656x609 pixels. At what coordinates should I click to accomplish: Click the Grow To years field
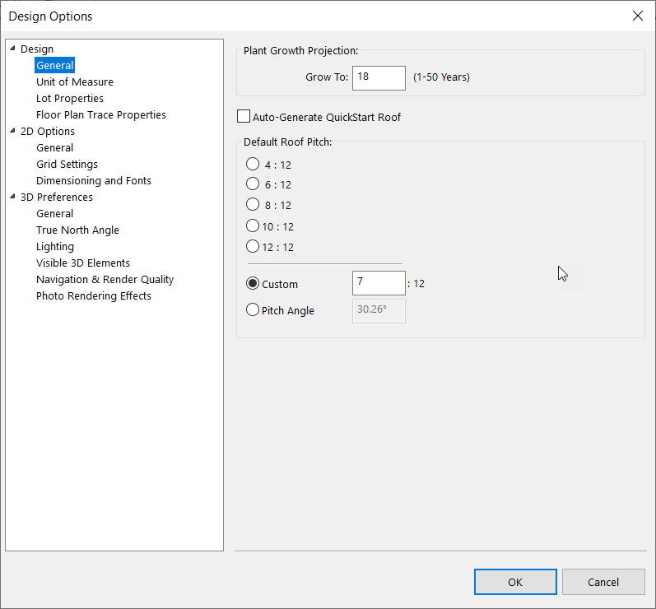(x=379, y=78)
